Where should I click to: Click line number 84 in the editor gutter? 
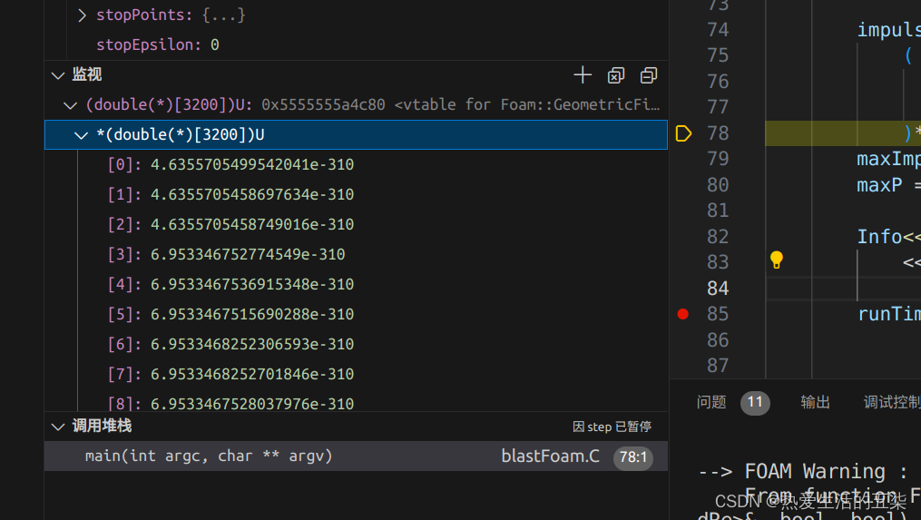coord(718,289)
